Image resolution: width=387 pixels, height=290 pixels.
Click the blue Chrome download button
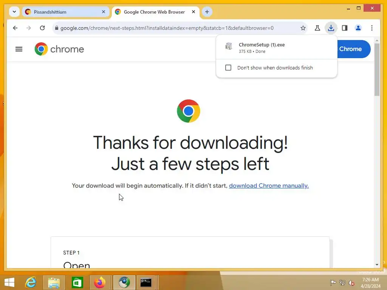pos(354,49)
